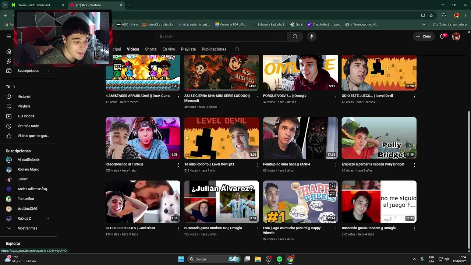Open options for Happy Wheels video
This screenshot has height=265, width=471.
pyautogui.click(x=336, y=229)
